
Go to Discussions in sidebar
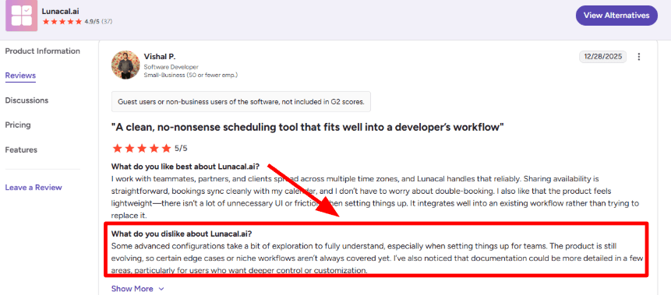click(26, 100)
